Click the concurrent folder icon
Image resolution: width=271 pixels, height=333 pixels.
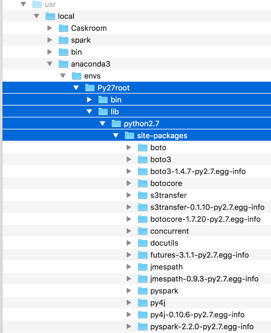142,231
